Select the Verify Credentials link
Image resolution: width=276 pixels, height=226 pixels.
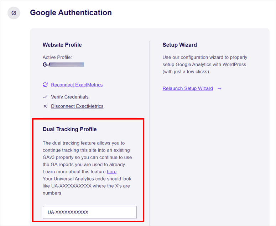(69, 97)
